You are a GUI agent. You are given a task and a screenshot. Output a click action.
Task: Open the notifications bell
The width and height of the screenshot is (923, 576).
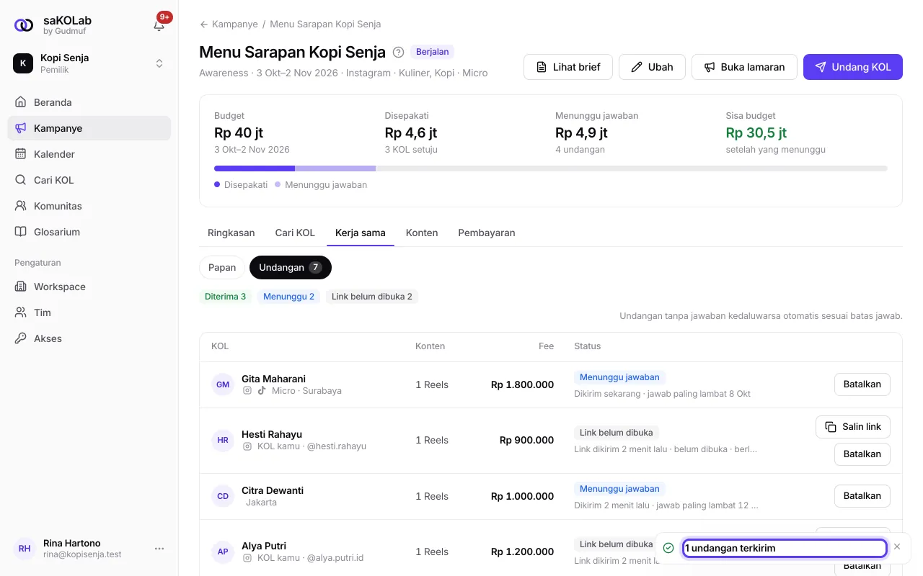point(159,25)
